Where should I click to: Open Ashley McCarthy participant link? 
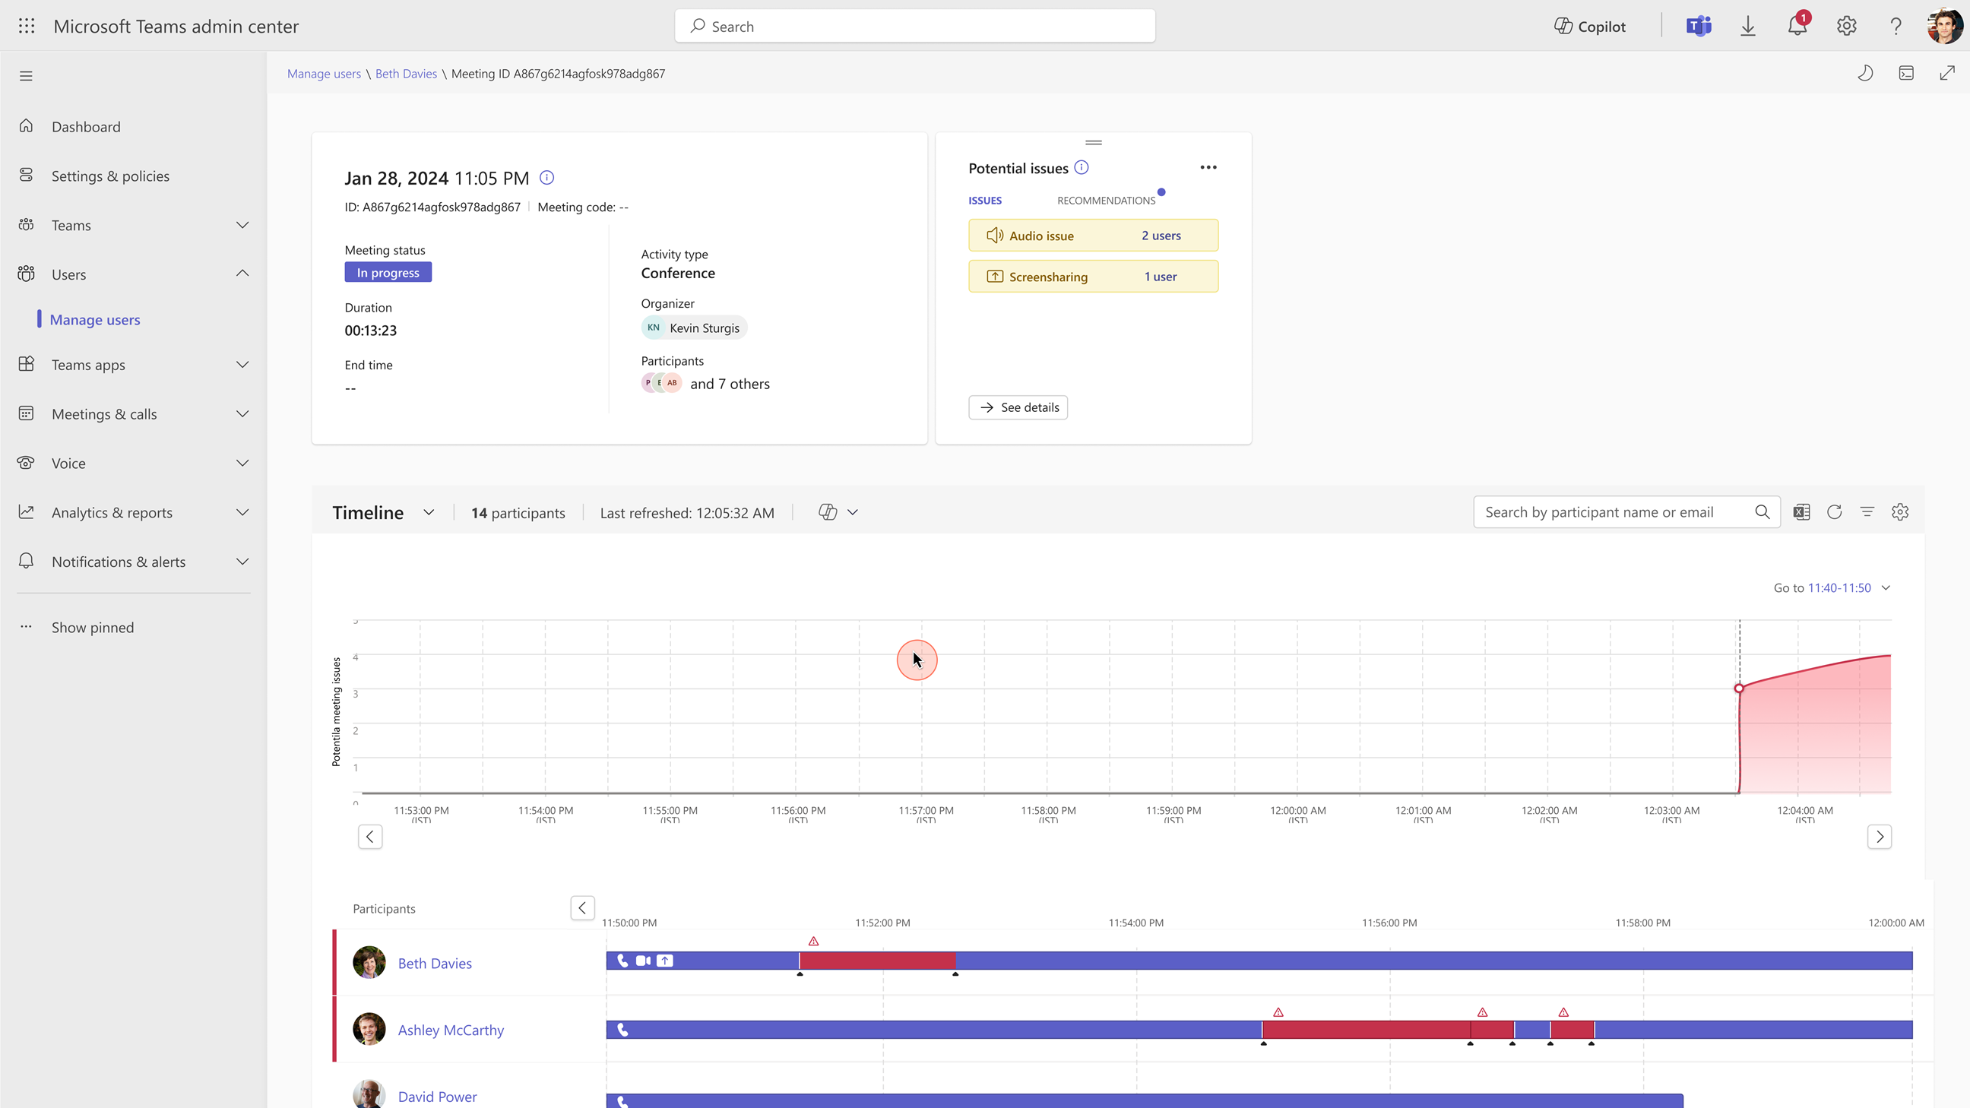451,1030
